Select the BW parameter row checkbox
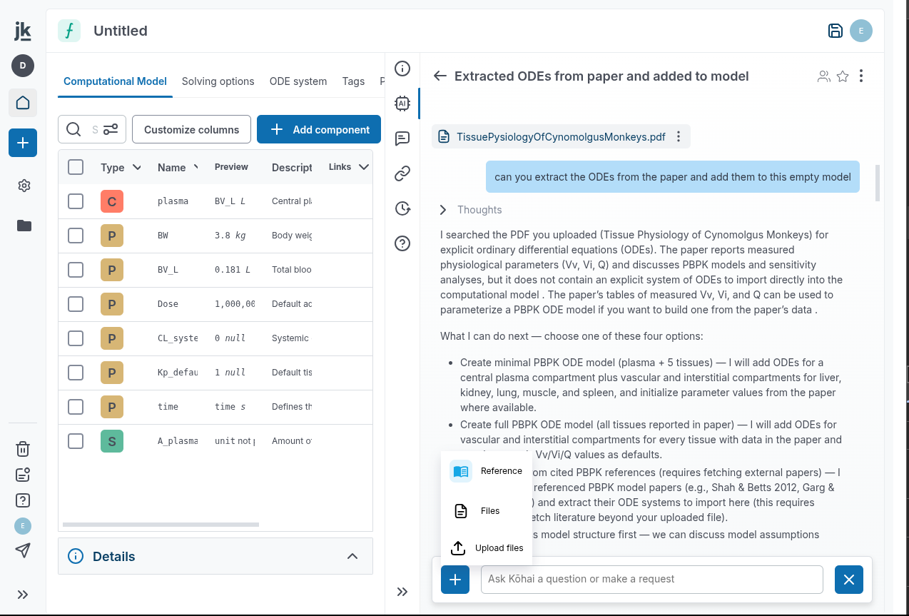909x616 pixels. [x=76, y=236]
